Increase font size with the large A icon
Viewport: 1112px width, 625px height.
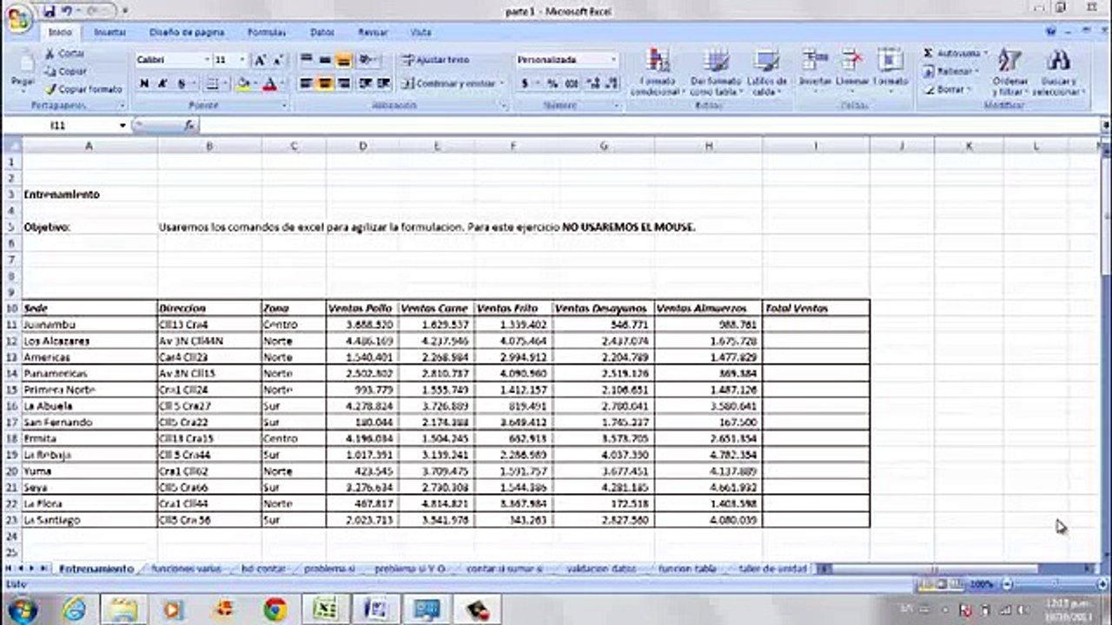point(259,60)
